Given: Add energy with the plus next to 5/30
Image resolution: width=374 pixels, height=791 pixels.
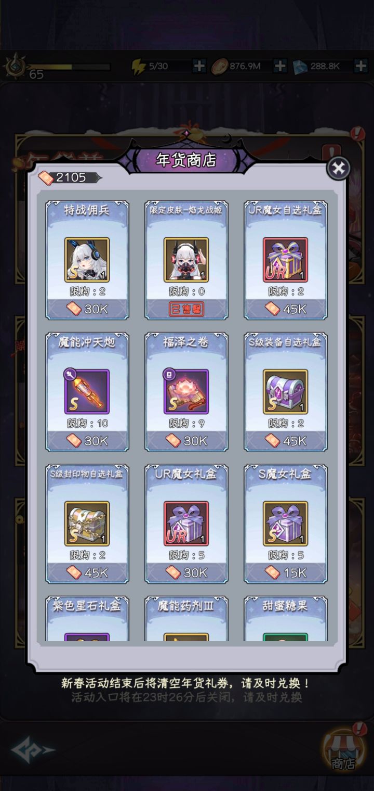Looking at the screenshot, I should pos(199,66).
